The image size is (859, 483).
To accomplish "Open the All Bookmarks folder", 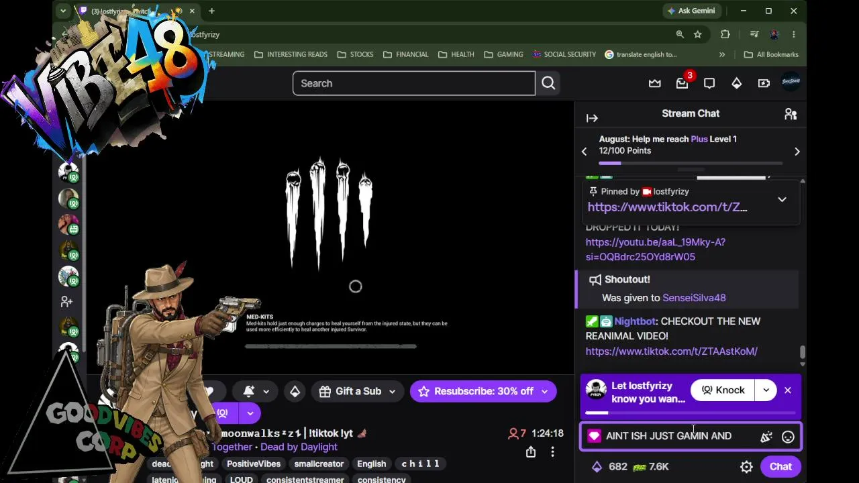I will point(771,54).
